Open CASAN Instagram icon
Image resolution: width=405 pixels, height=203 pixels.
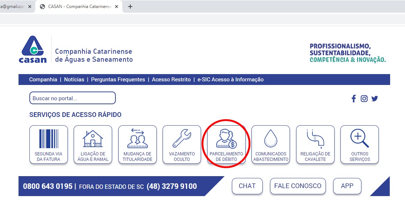[x=364, y=98]
